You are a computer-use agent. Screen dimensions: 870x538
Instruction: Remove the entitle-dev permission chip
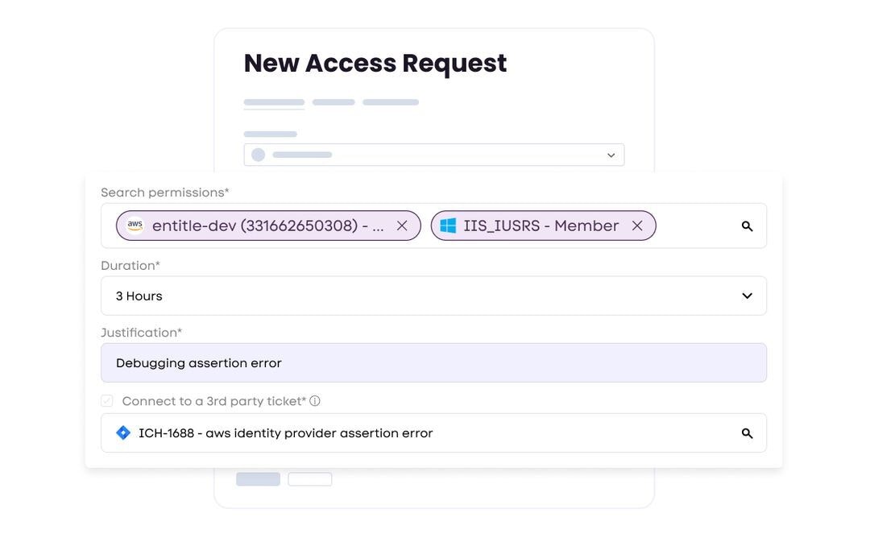(402, 226)
